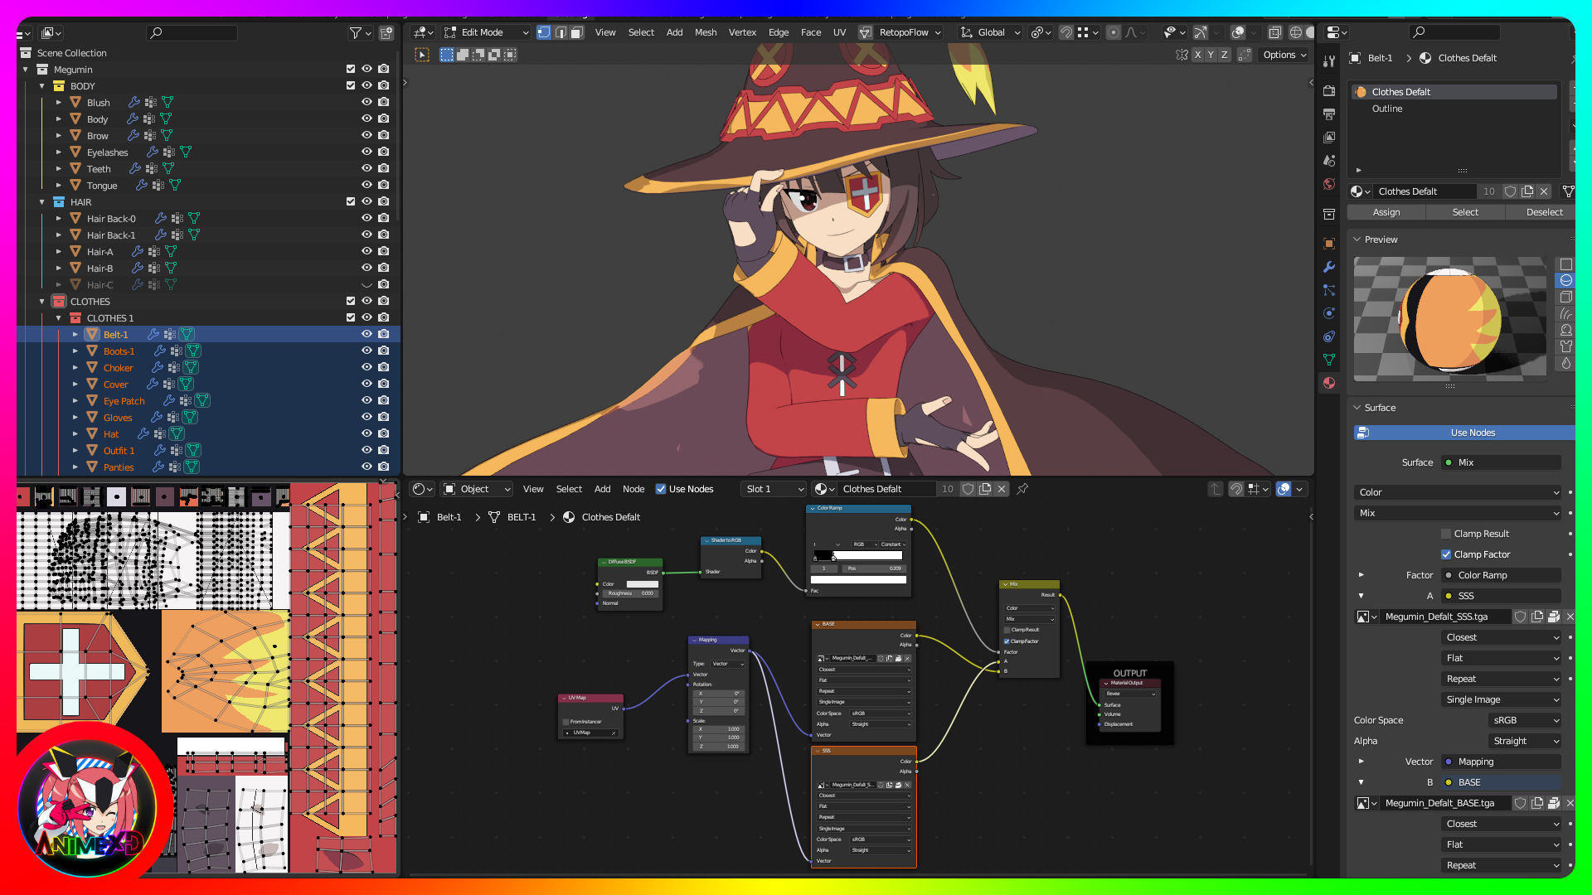Toggle snapping magnet in viewport header

[1066, 32]
